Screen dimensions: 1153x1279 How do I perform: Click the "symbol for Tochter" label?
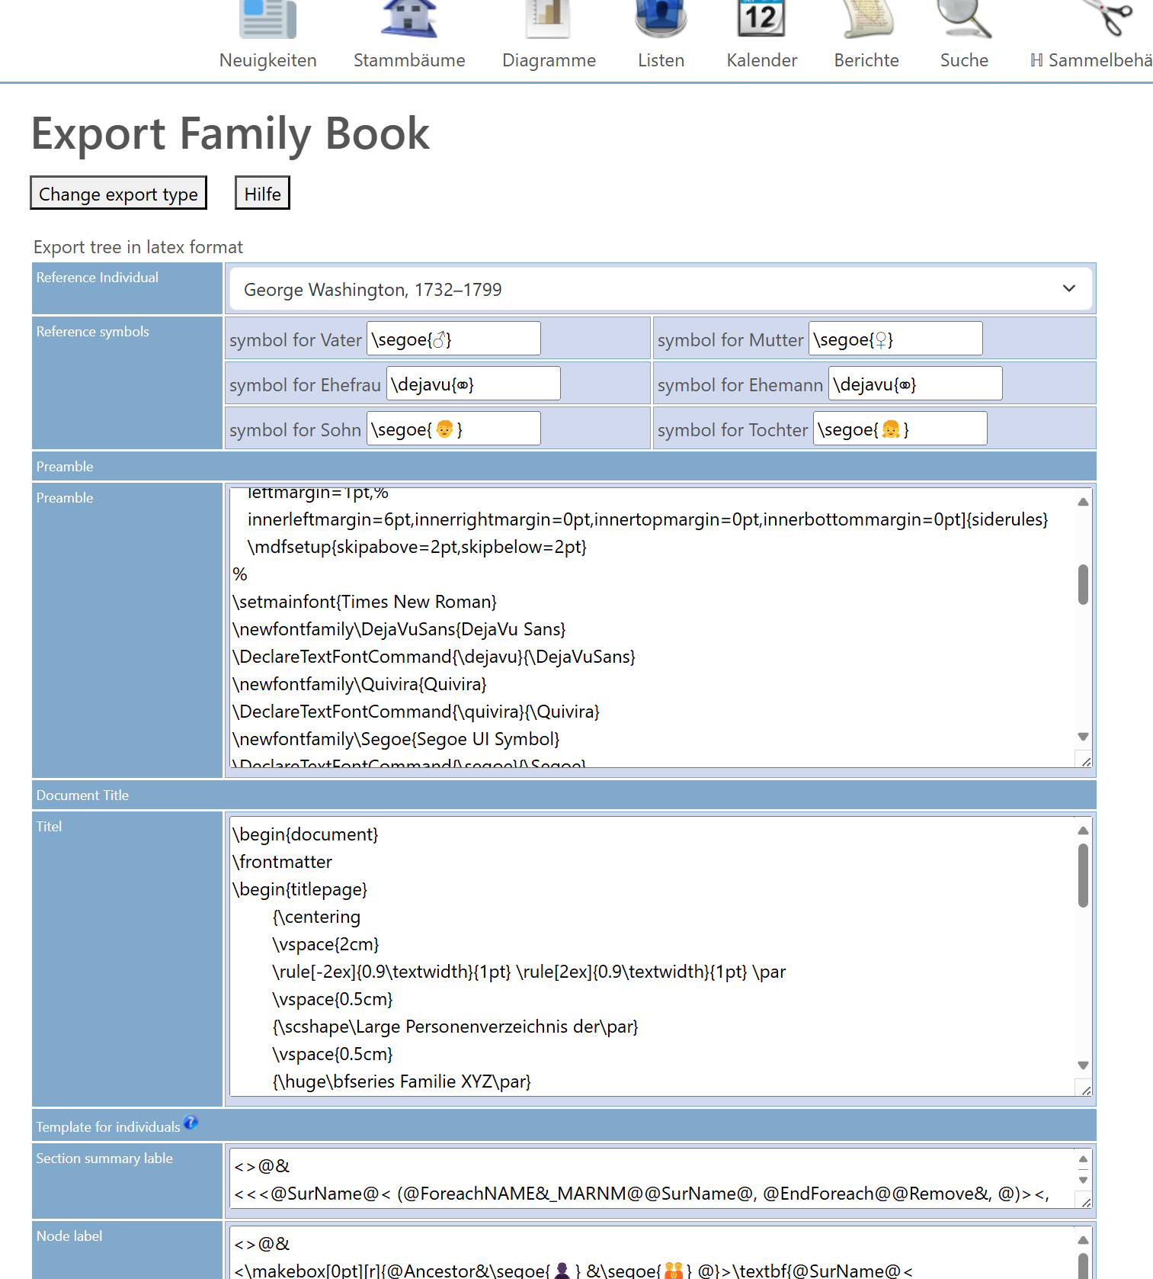(x=733, y=430)
